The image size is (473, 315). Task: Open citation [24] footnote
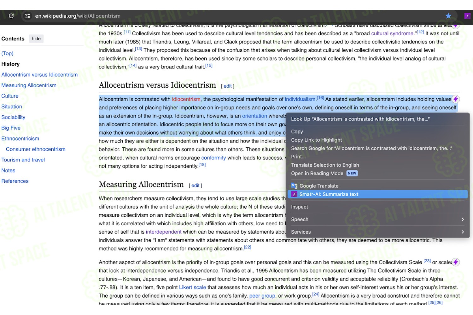point(316,295)
